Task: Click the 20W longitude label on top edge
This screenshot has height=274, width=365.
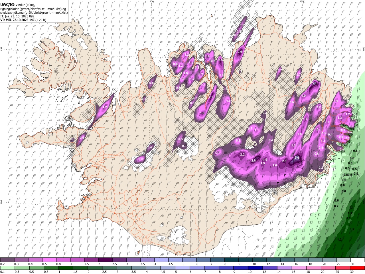Action: [x=151, y=1]
